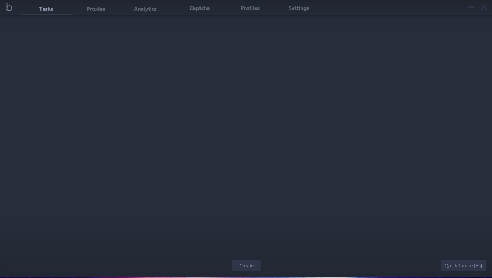Select the underlined active Tasks tab

(46, 8)
